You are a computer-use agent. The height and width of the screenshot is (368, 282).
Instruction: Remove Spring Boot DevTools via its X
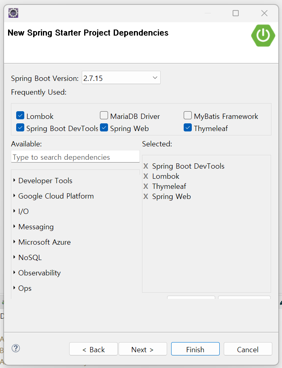click(x=146, y=166)
